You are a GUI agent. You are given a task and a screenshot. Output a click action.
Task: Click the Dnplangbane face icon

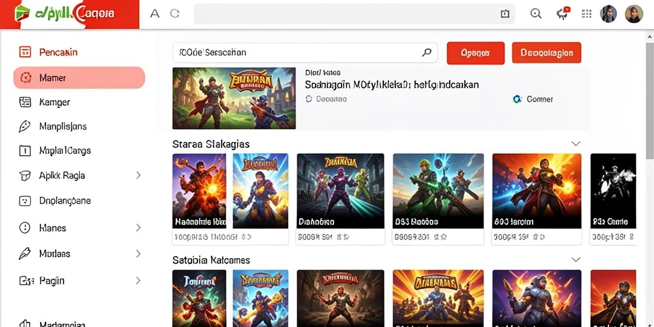pyautogui.click(x=25, y=201)
